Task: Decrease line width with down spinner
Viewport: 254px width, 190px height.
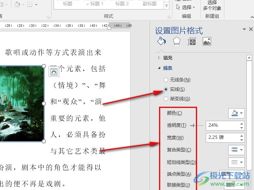Action: (x=242, y=140)
